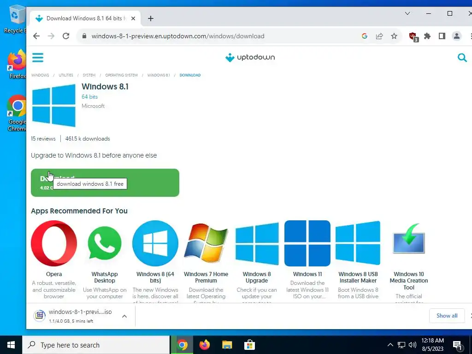This screenshot has width=472, height=354.
Task: Open the Extensions puzzle icon
Action: 427,36
